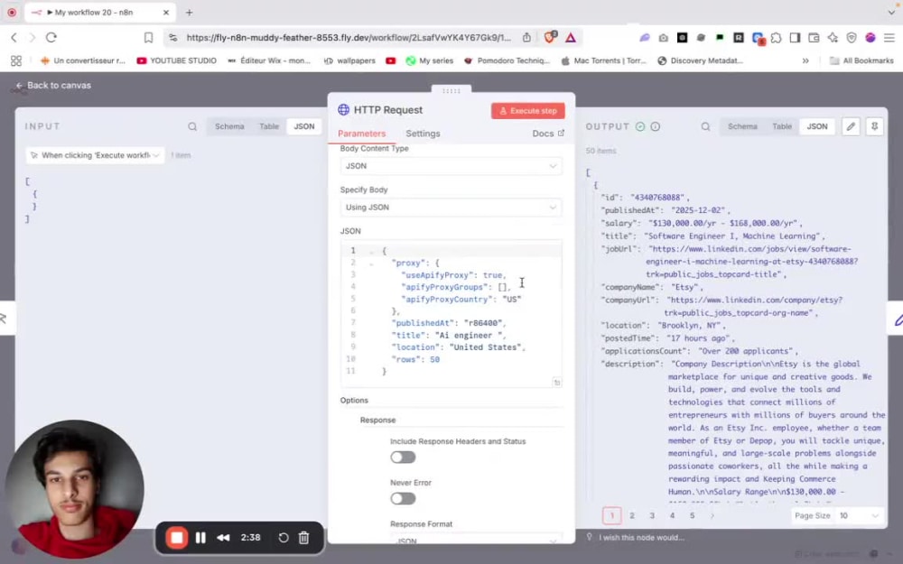This screenshot has width=903, height=564.
Task: Restart the recording
Action: [283, 538]
